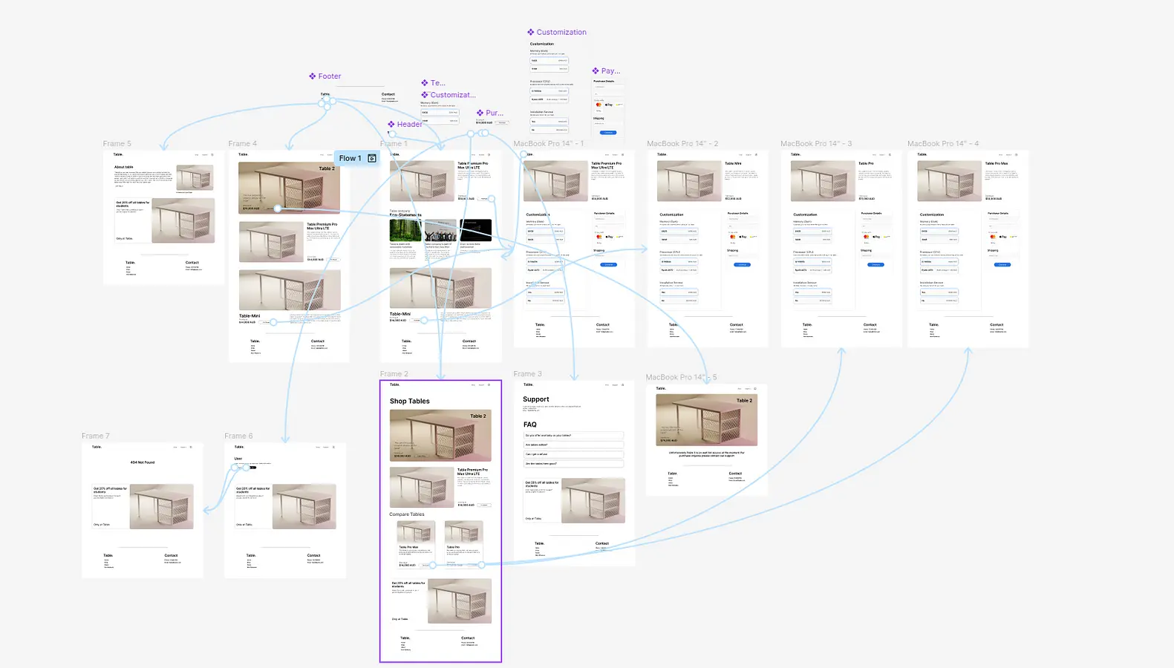
Task: Select the MacBook Pro 14" - 3 frame label
Action: tap(816, 144)
